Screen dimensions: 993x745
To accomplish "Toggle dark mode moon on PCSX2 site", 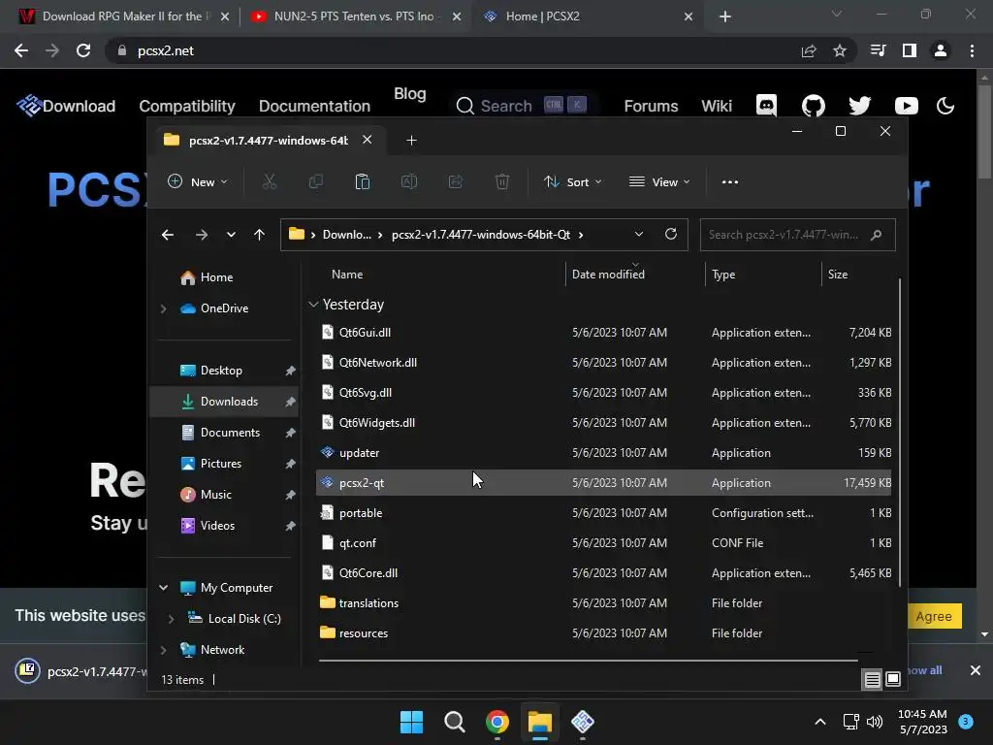I will tap(945, 106).
